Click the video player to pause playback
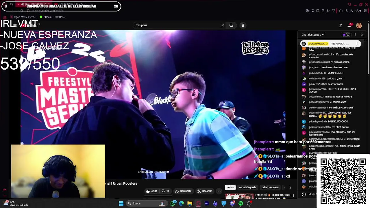The image size is (370, 208). tap(153, 104)
